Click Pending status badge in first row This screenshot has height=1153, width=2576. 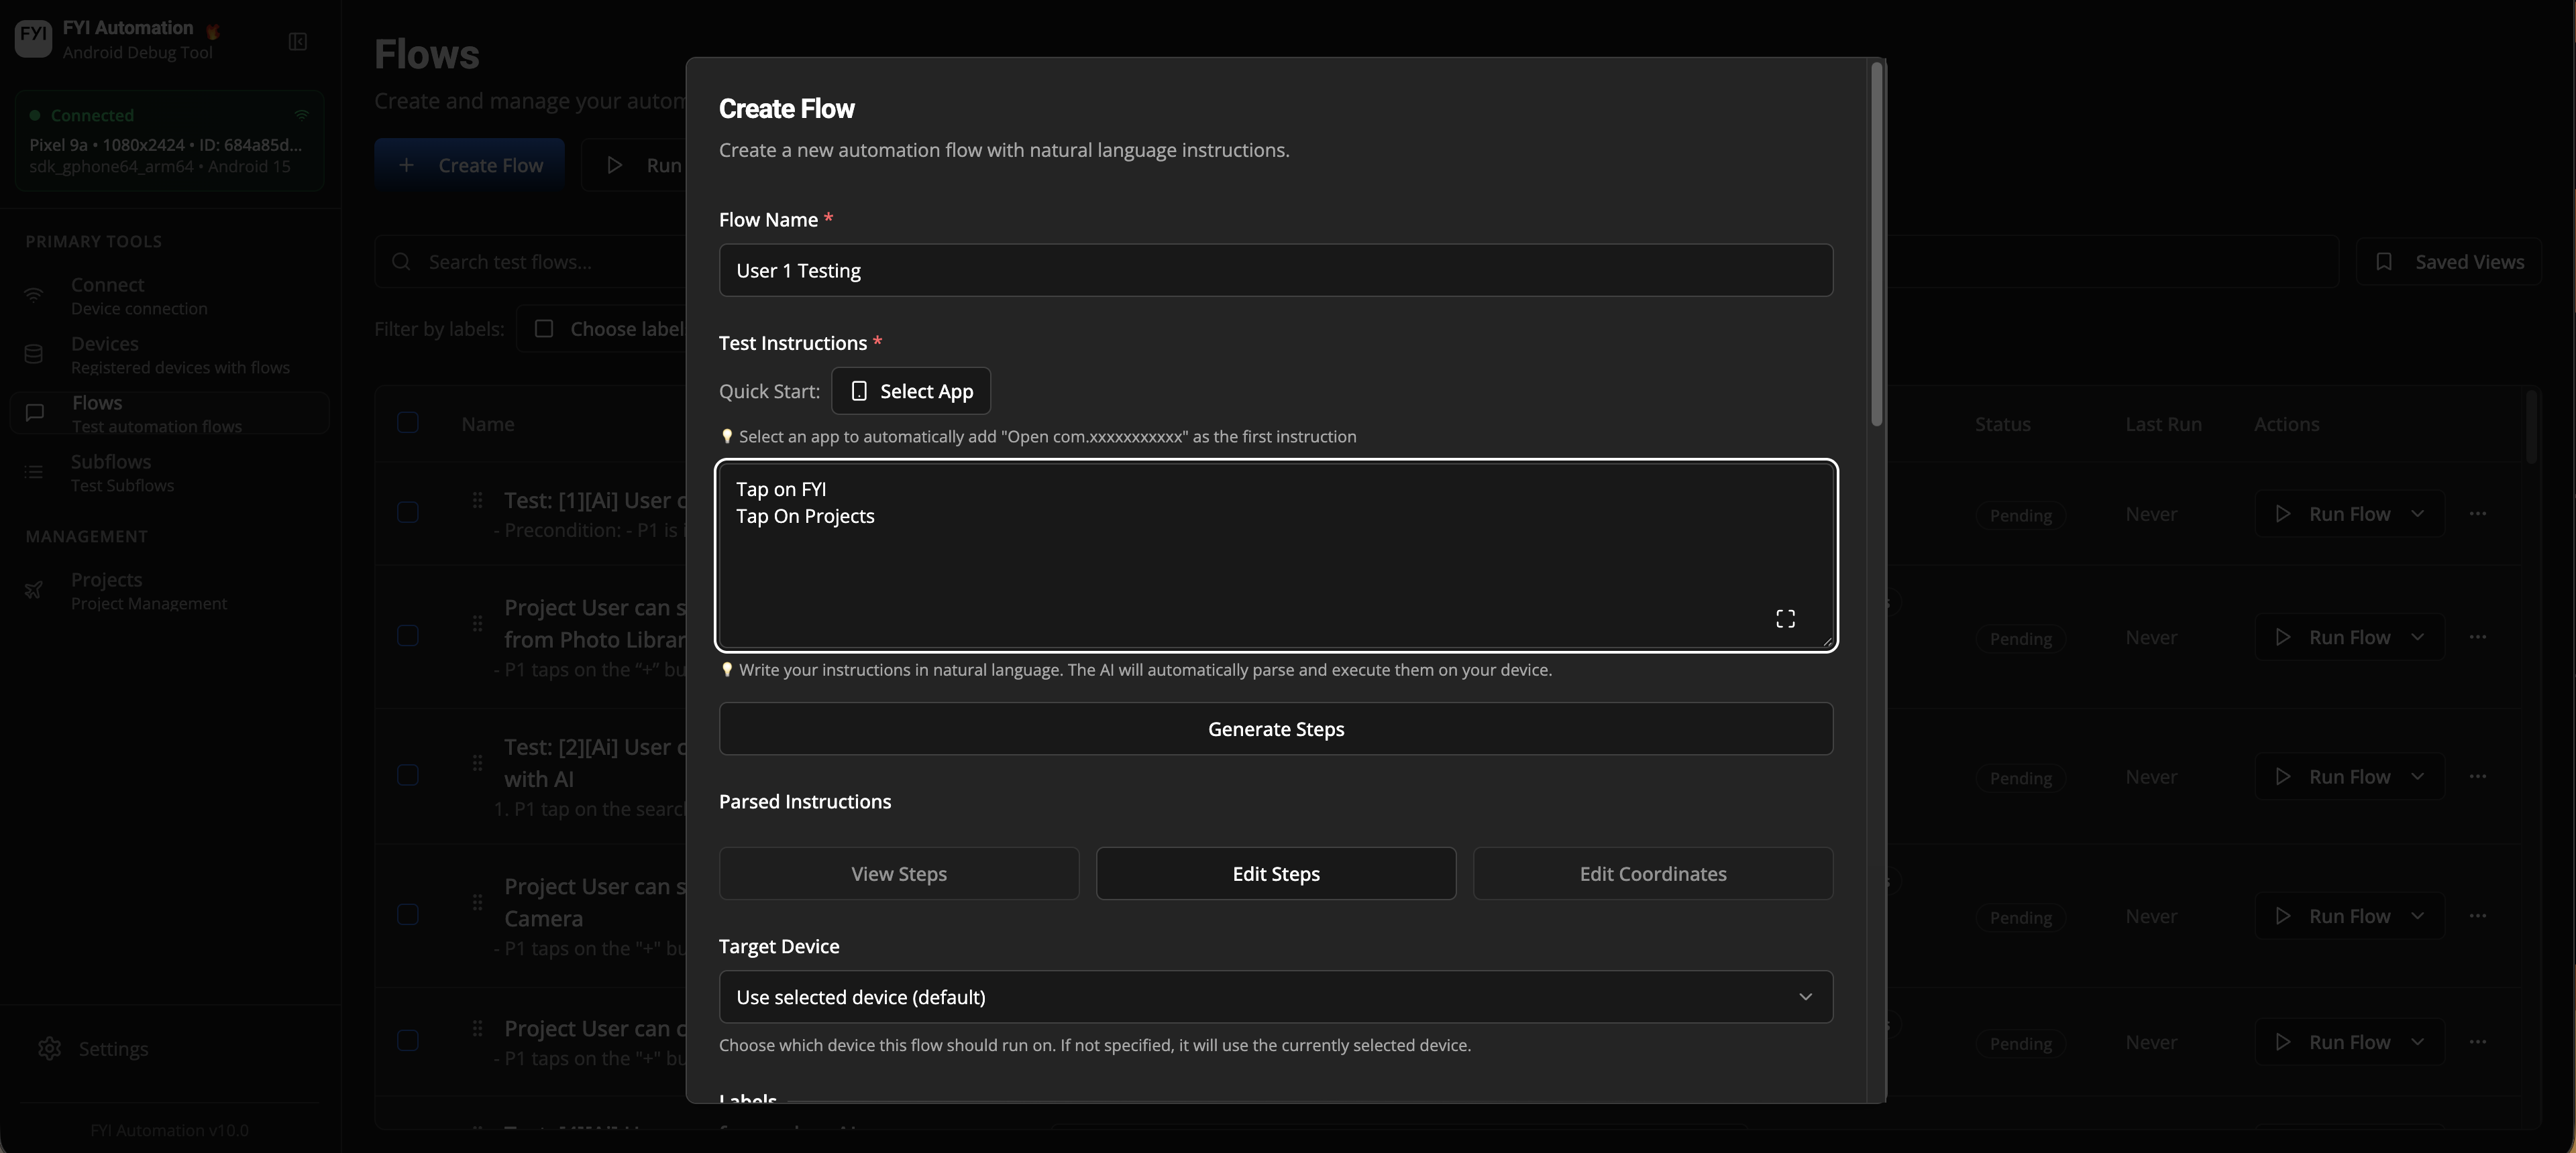tap(2020, 515)
